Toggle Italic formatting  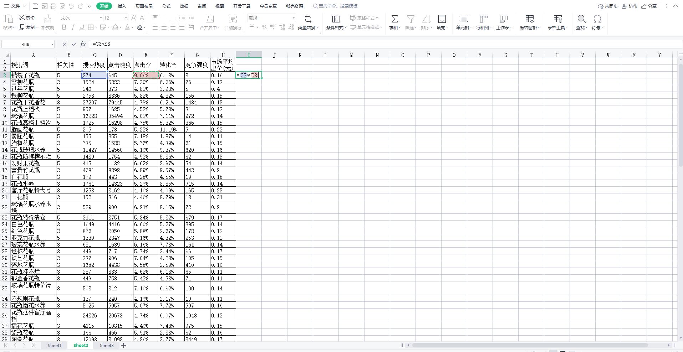click(73, 27)
